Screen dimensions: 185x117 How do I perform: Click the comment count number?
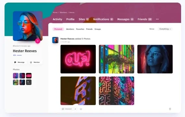coord(75,109)
